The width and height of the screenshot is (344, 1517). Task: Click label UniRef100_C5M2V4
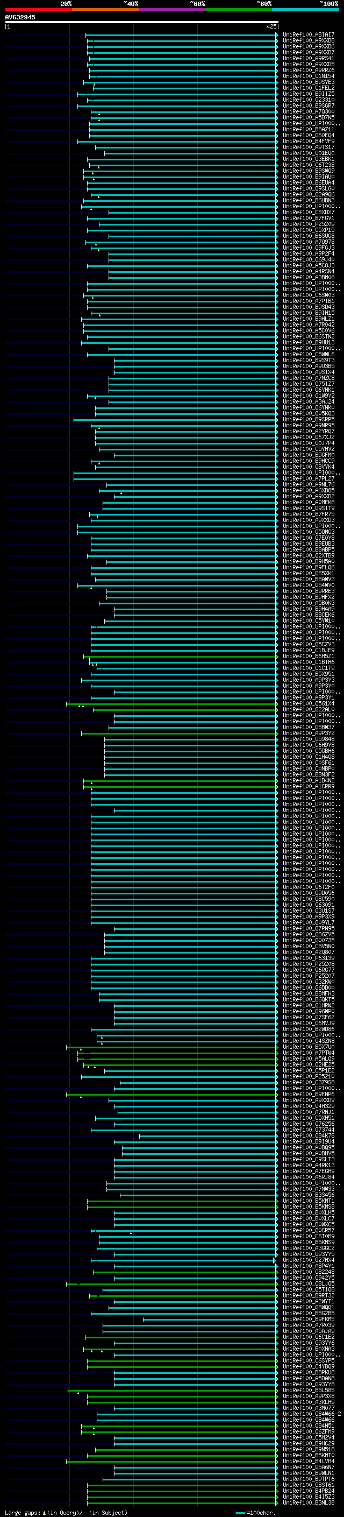coord(309,1437)
